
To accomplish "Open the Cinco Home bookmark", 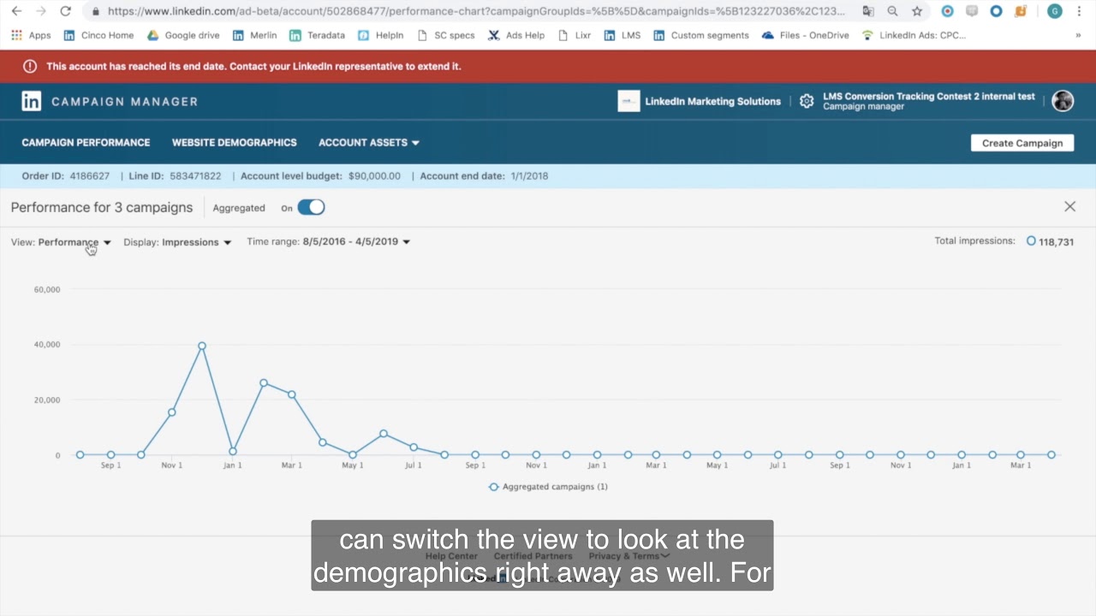I will (x=98, y=35).
